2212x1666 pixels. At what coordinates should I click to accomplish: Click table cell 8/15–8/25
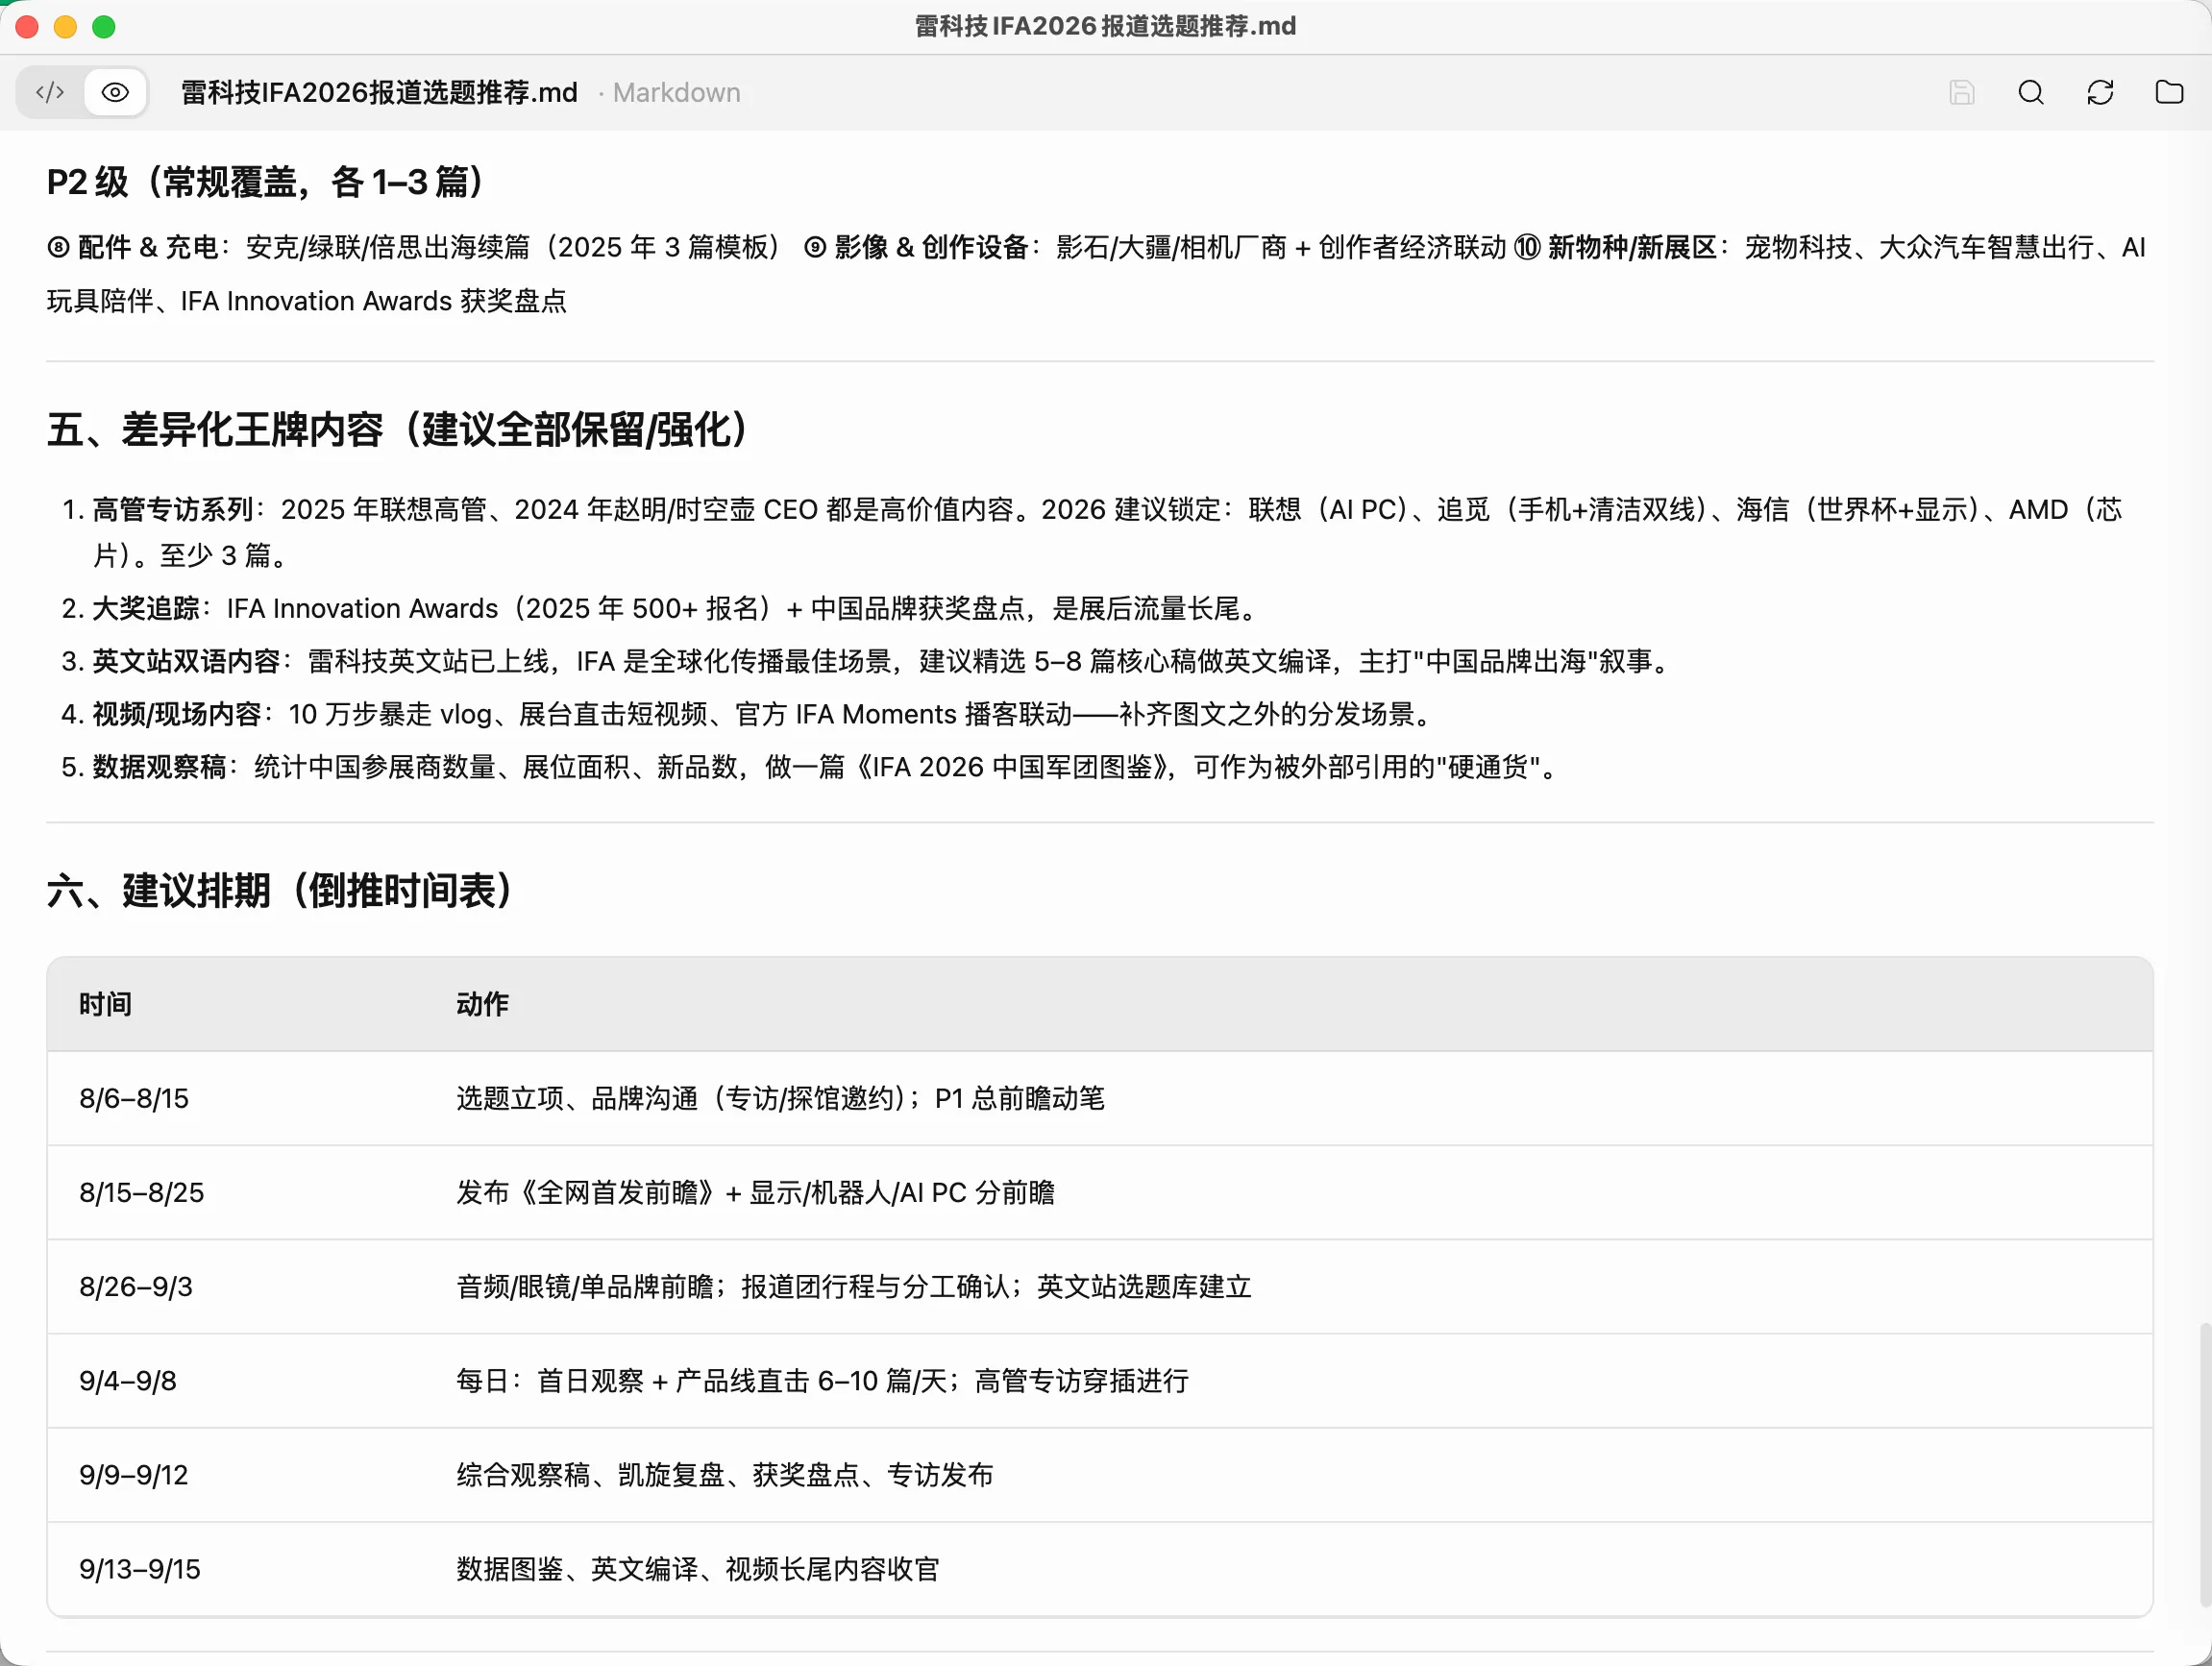pyautogui.click(x=141, y=1192)
